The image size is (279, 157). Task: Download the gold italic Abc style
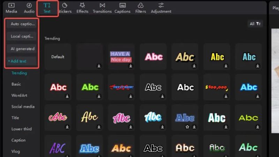point(194,66)
